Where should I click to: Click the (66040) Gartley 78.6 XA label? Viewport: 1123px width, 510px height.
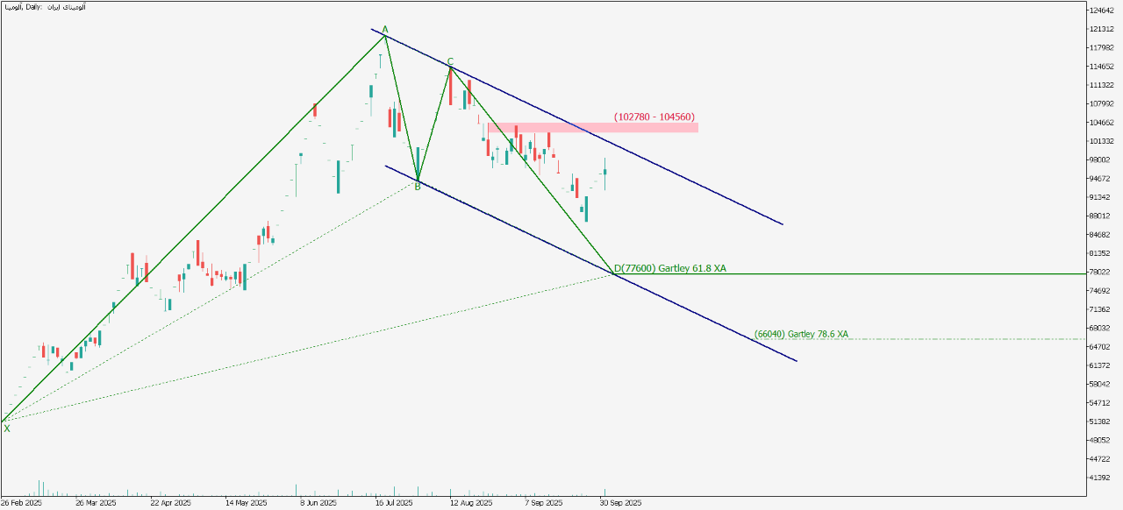click(x=801, y=334)
